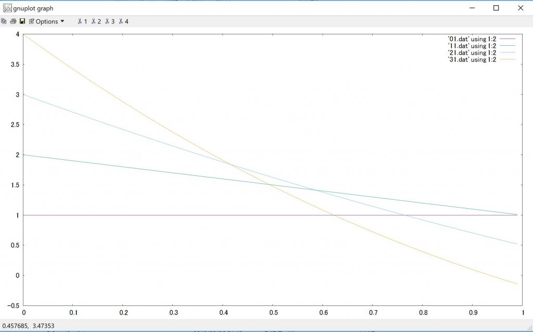Click the orange '31.dat' legend line sample
Image resolution: width=533 pixels, height=332 pixels.
(x=506, y=60)
